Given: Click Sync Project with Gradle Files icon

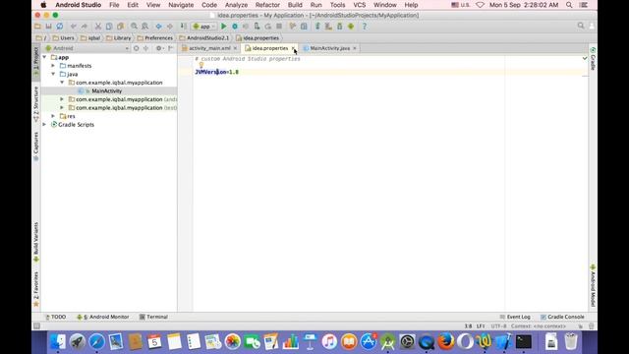Looking at the screenshot, I should pos(317,27).
